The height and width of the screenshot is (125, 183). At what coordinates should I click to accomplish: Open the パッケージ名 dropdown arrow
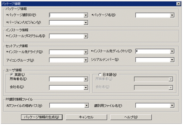click(172, 15)
